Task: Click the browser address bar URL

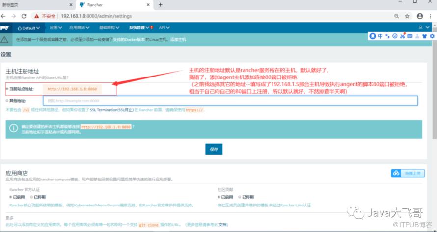Action: [96, 16]
